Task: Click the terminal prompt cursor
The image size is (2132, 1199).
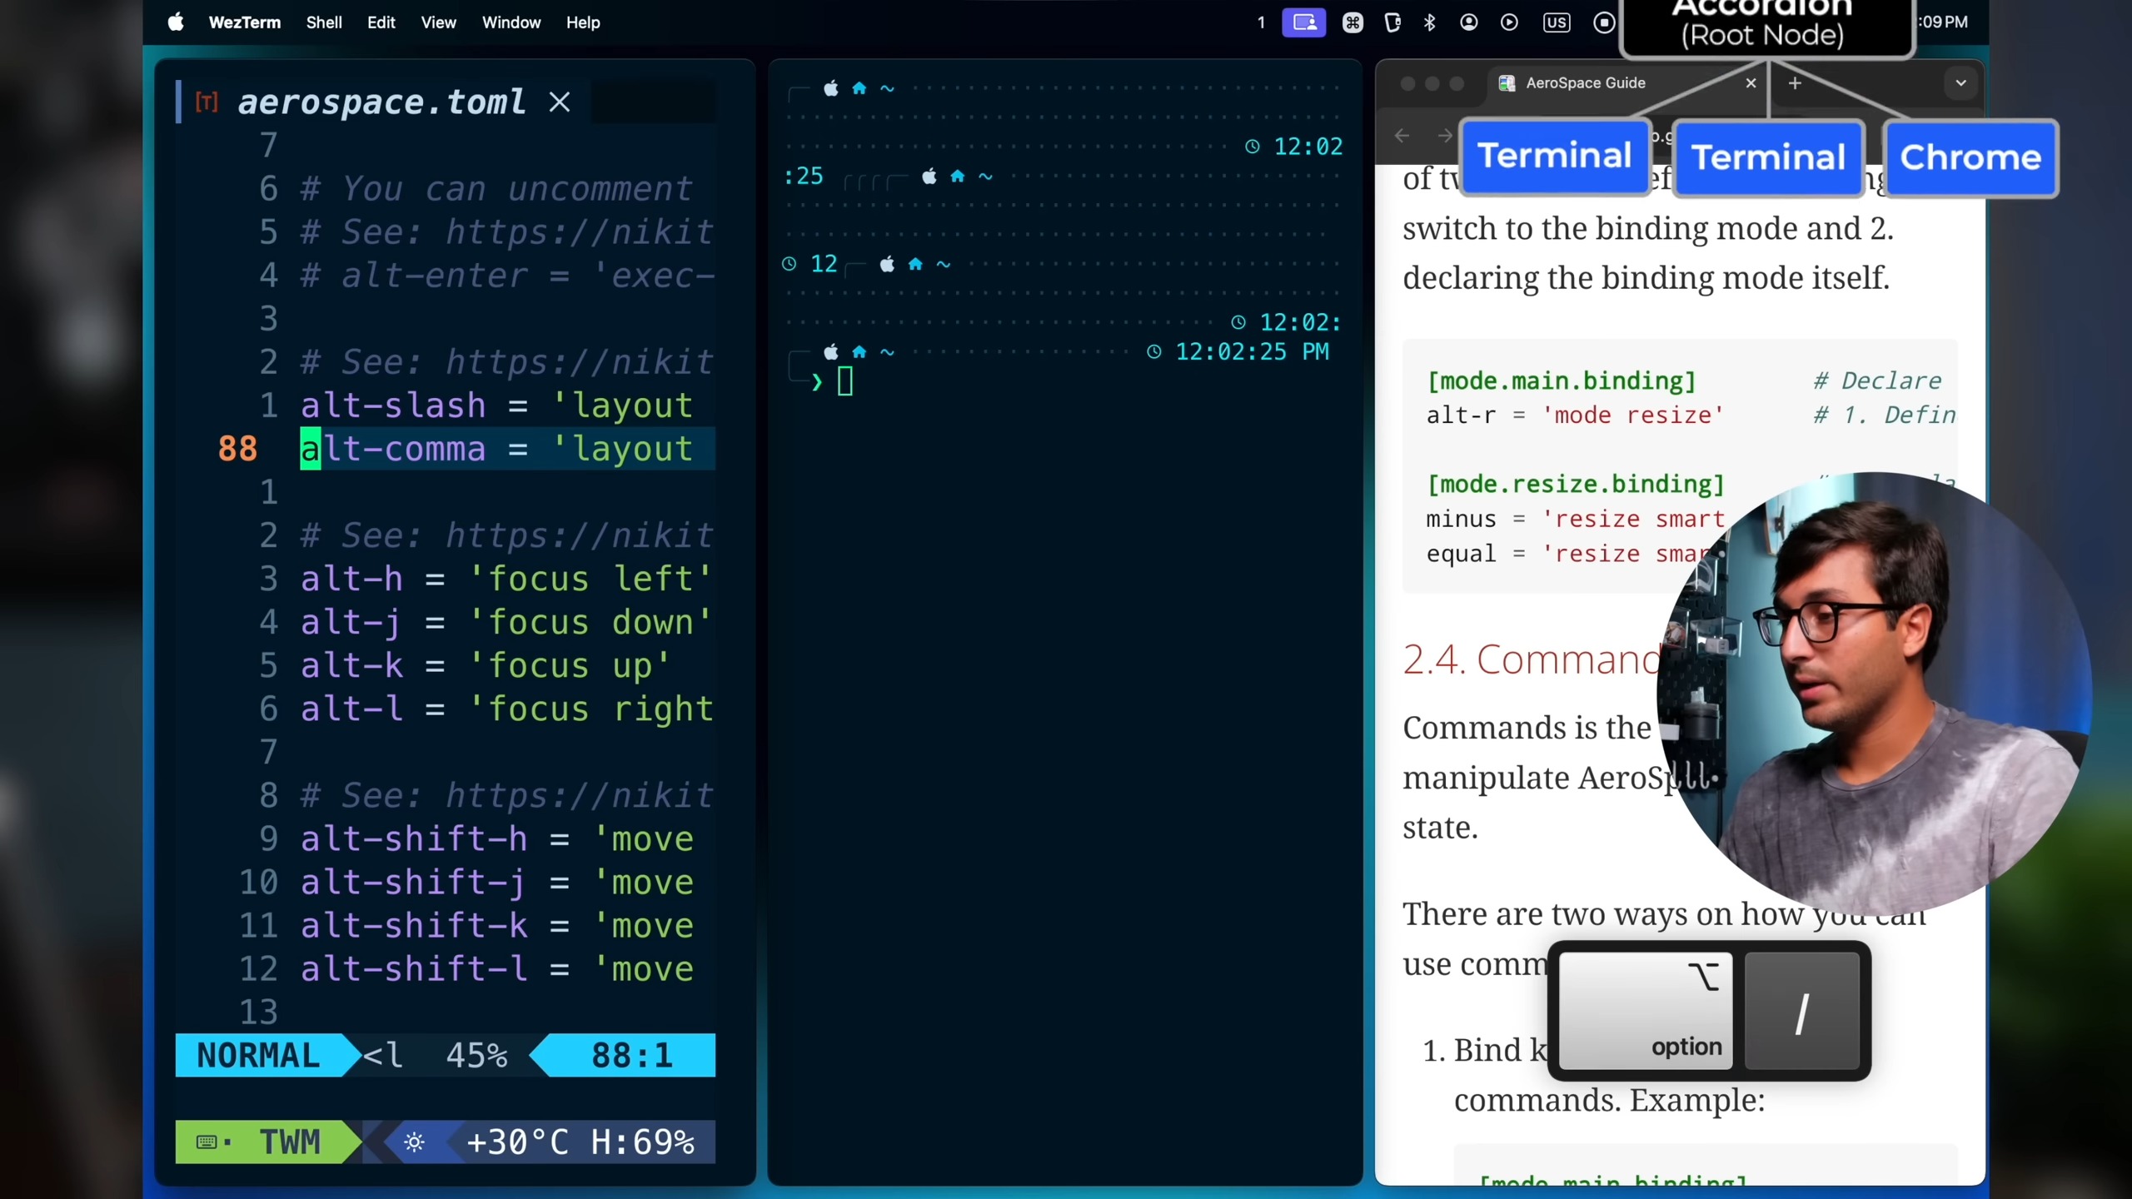Action: (844, 381)
